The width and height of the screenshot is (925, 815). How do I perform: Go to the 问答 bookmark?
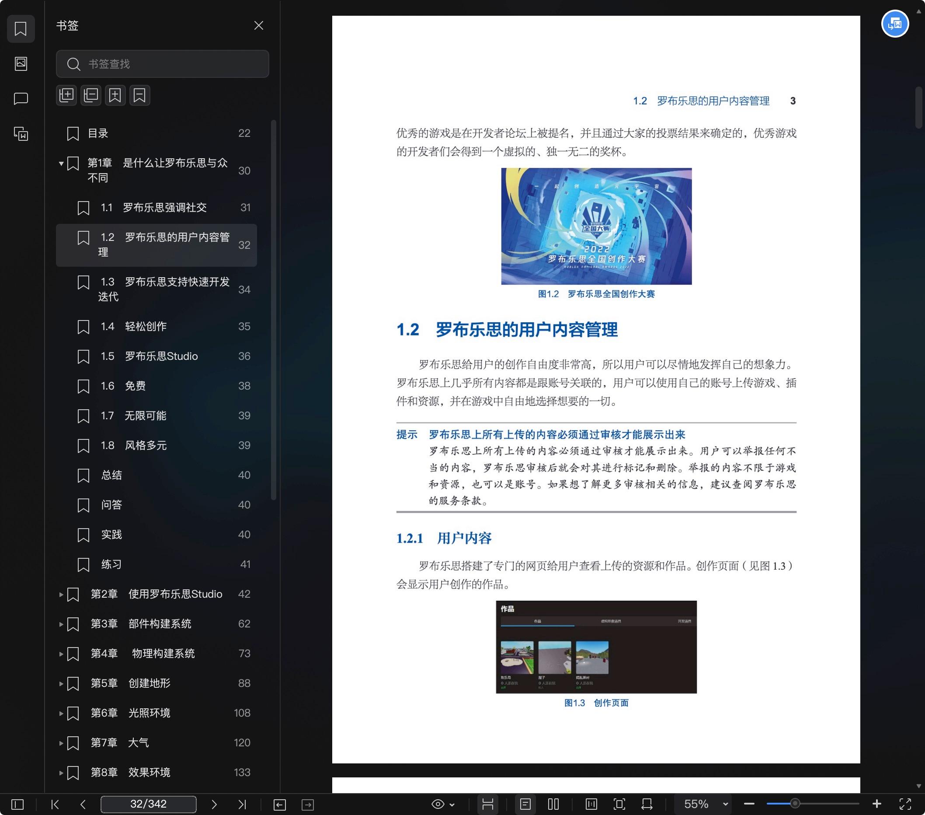tap(156, 505)
